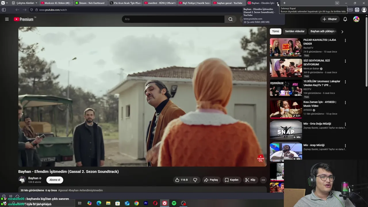
Task: Click the ABONE OL watermark on video
Action: 260,159
